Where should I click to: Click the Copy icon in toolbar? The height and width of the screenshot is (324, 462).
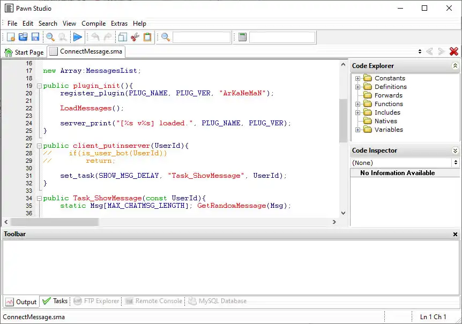click(123, 37)
